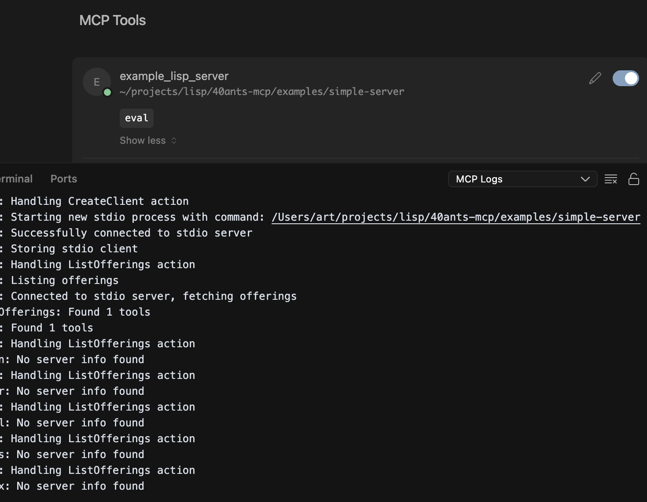Click the MCP Tools heading
Viewport: 647px width, 502px height.
(x=112, y=20)
